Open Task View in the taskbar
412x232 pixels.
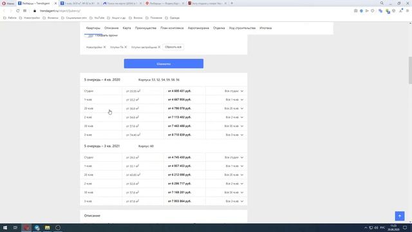tap(15, 227)
